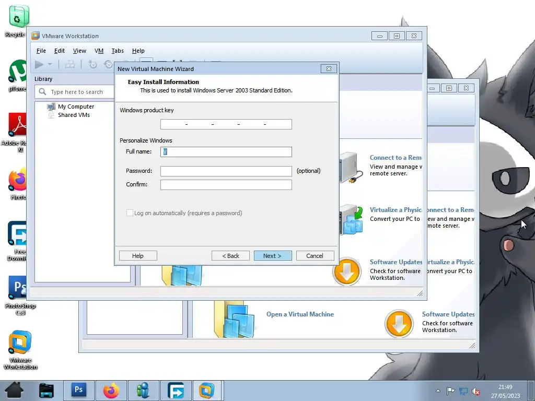The width and height of the screenshot is (535, 401).
Task: Click the Password input field
Action: [226, 171]
